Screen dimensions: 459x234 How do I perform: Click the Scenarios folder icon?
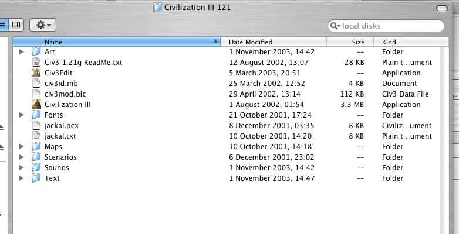tap(36, 157)
